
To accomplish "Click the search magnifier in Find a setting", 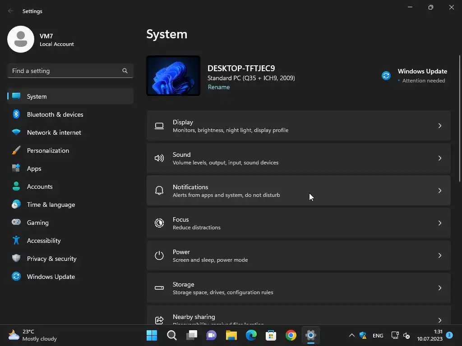I will pos(125,71).
